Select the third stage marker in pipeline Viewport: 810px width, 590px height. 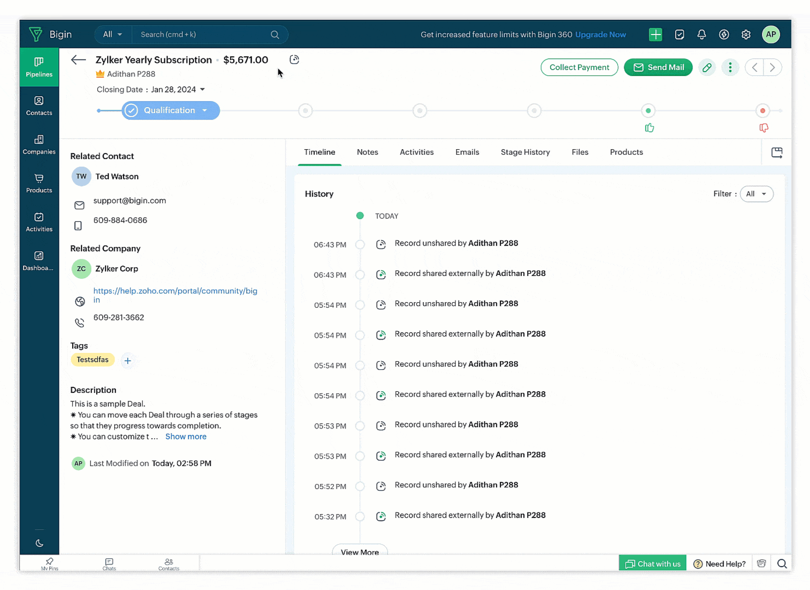[x=419, y=111]
